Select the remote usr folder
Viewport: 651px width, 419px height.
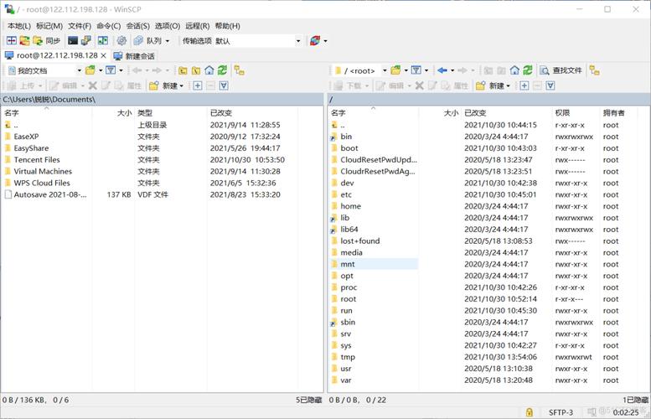345,369
